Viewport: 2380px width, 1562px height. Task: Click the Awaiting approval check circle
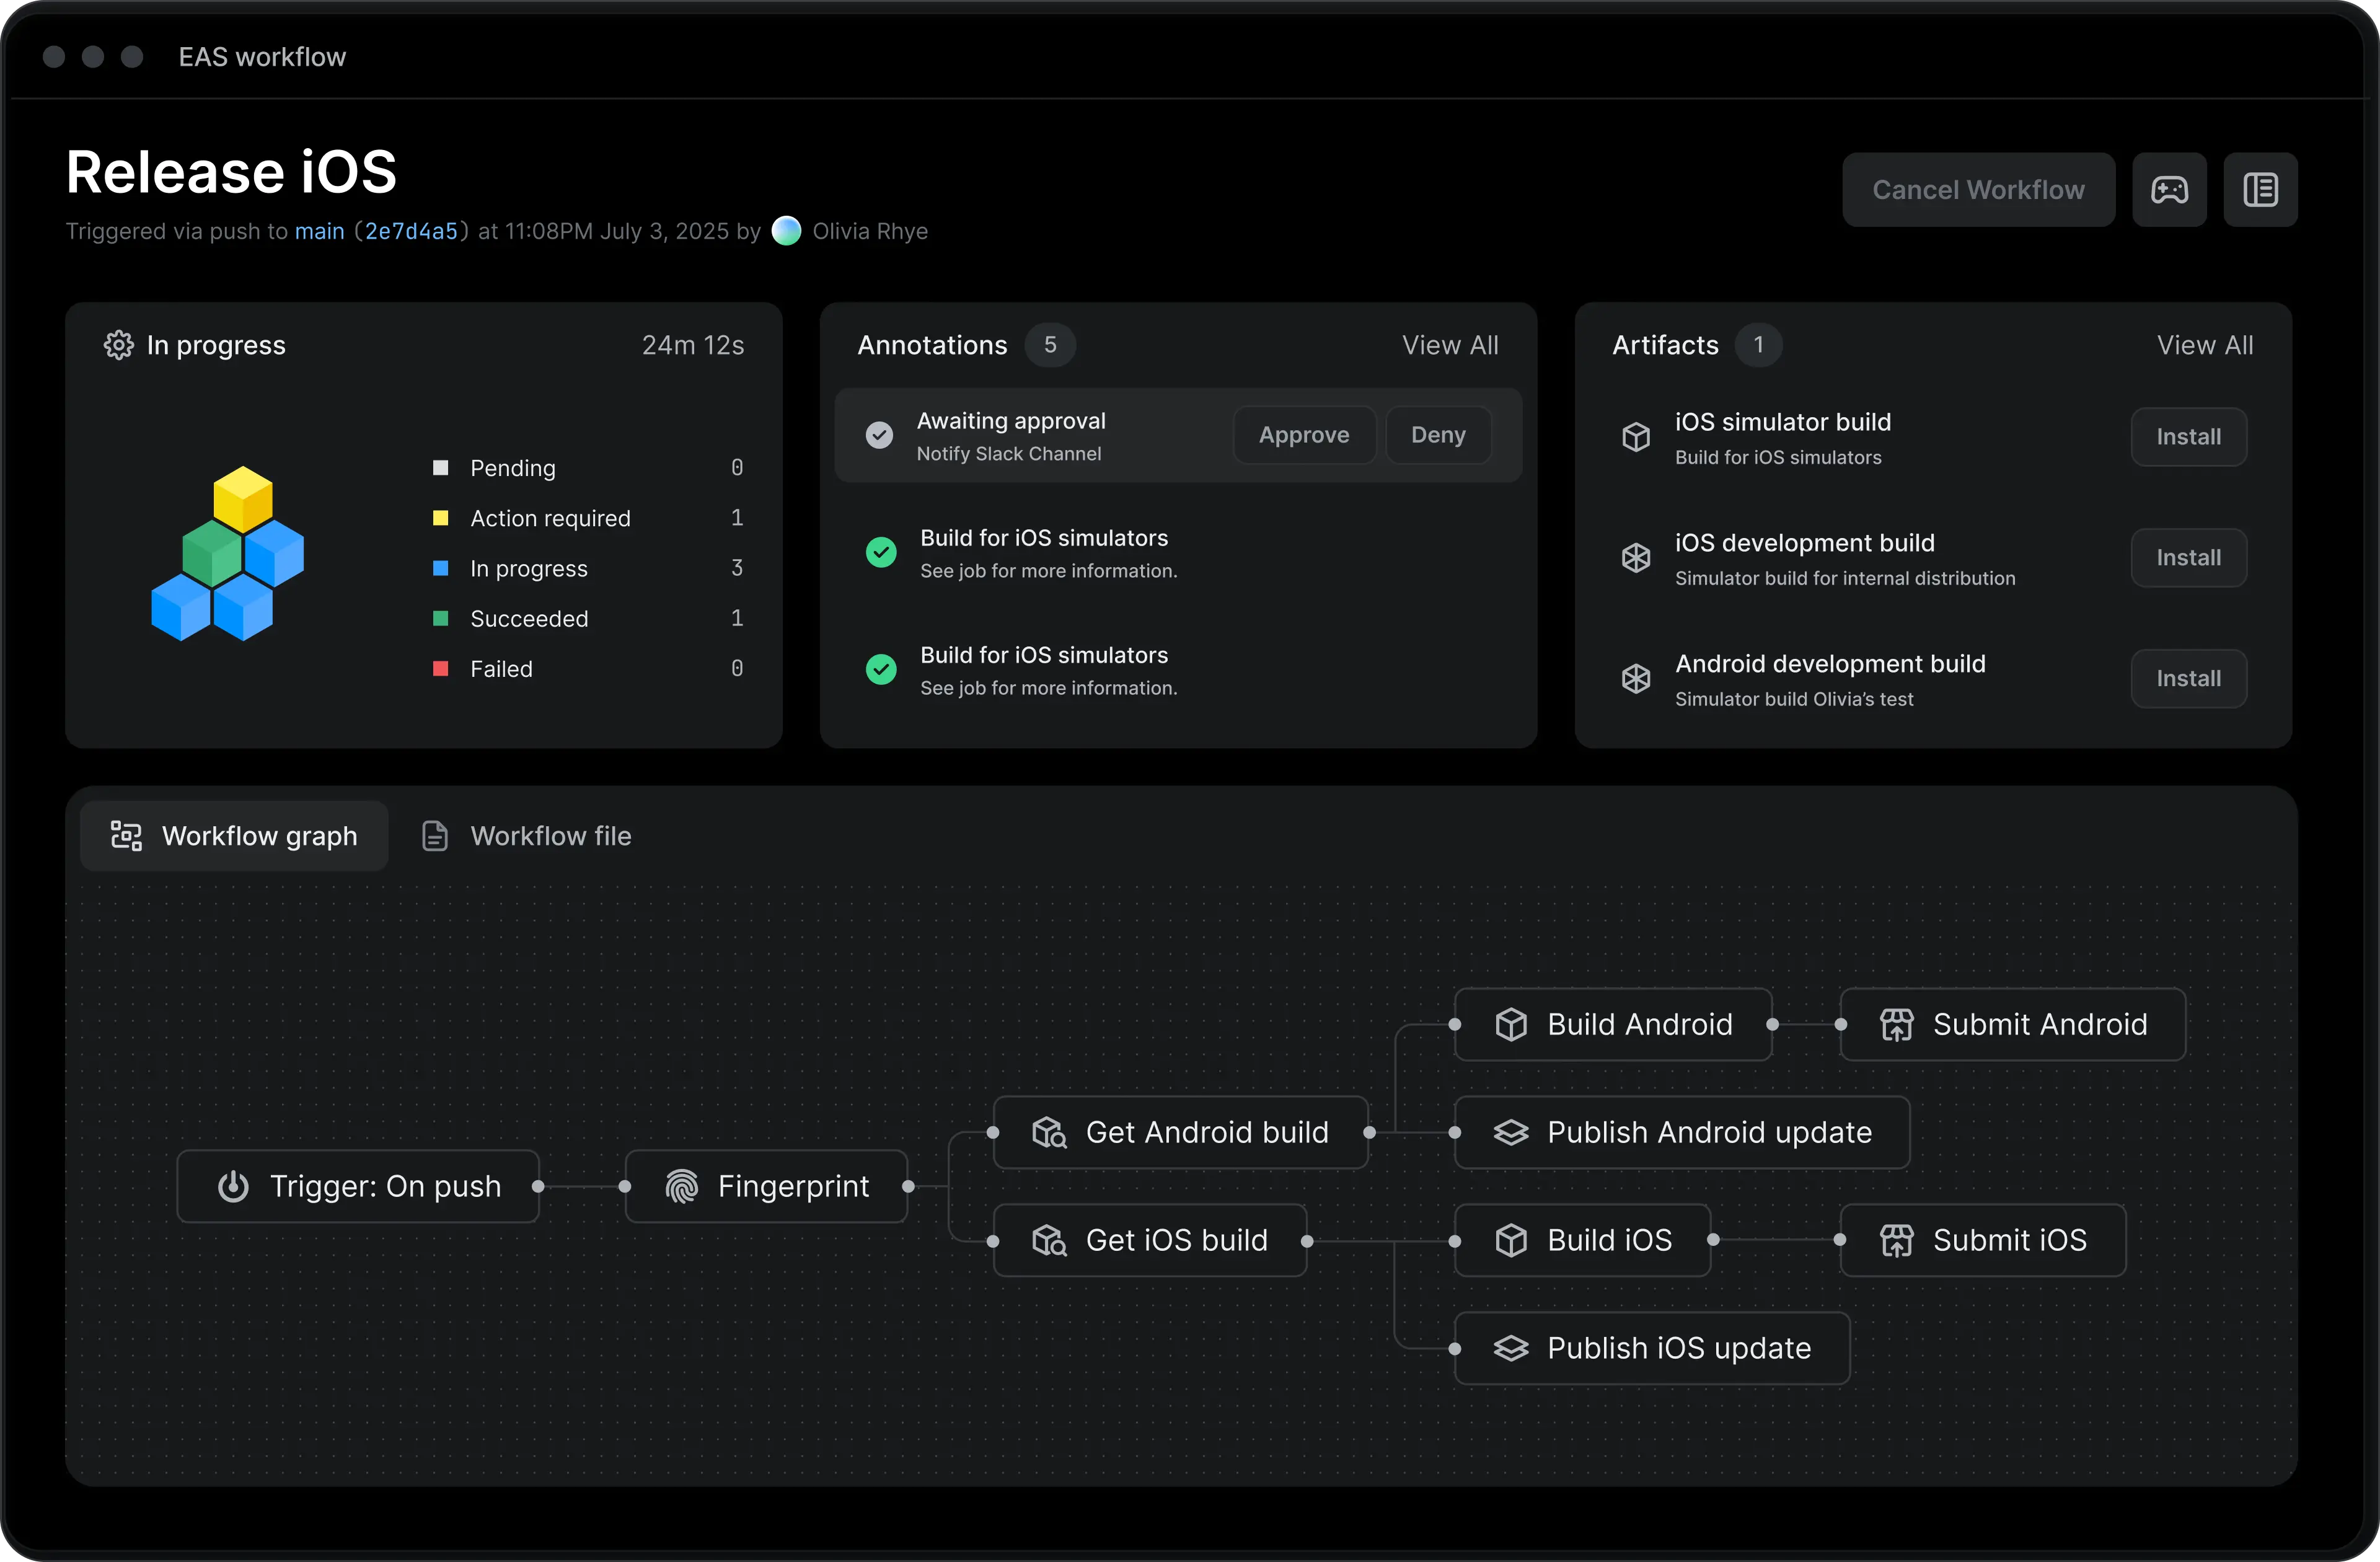click(879, 435)
